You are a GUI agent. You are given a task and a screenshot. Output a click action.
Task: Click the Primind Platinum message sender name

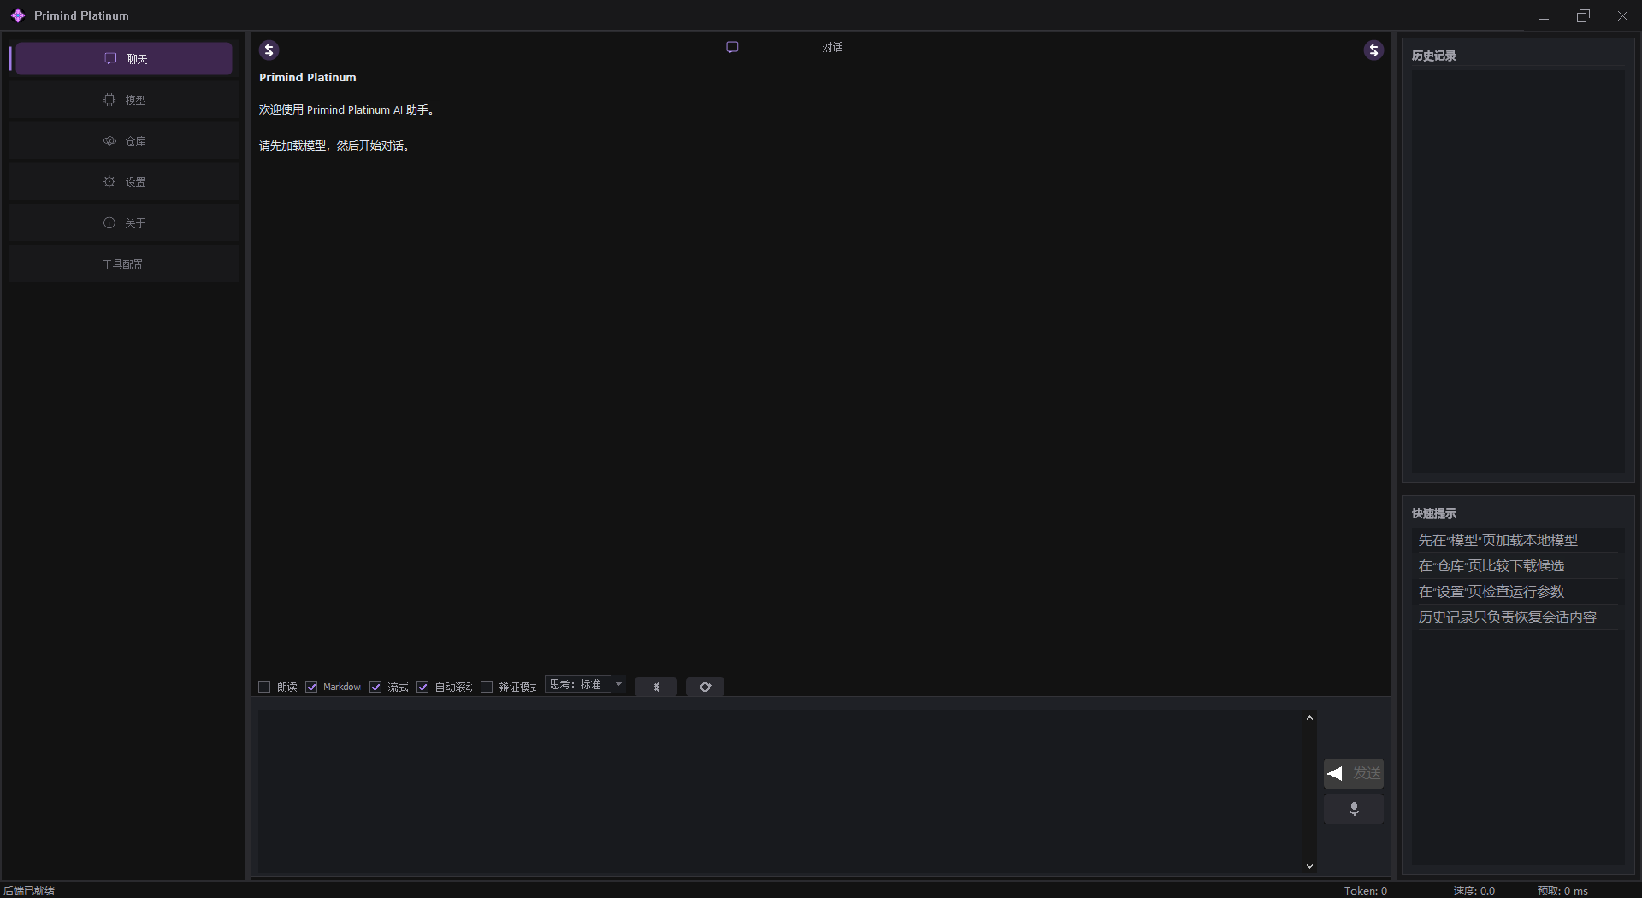pos(308,77)
